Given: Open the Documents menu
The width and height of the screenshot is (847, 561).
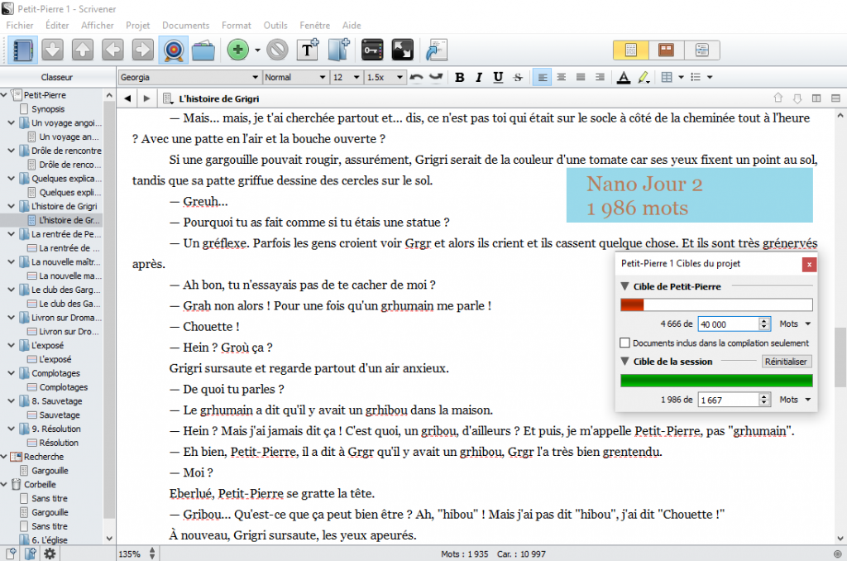Looking at the screenshot, I should click(185, 26).
